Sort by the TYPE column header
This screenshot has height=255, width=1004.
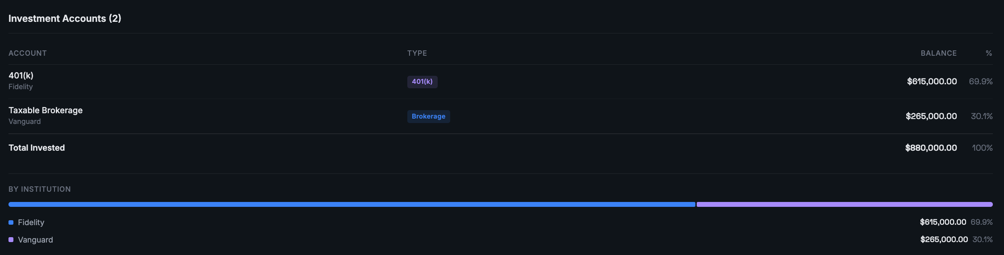click(x=417, y=53)
